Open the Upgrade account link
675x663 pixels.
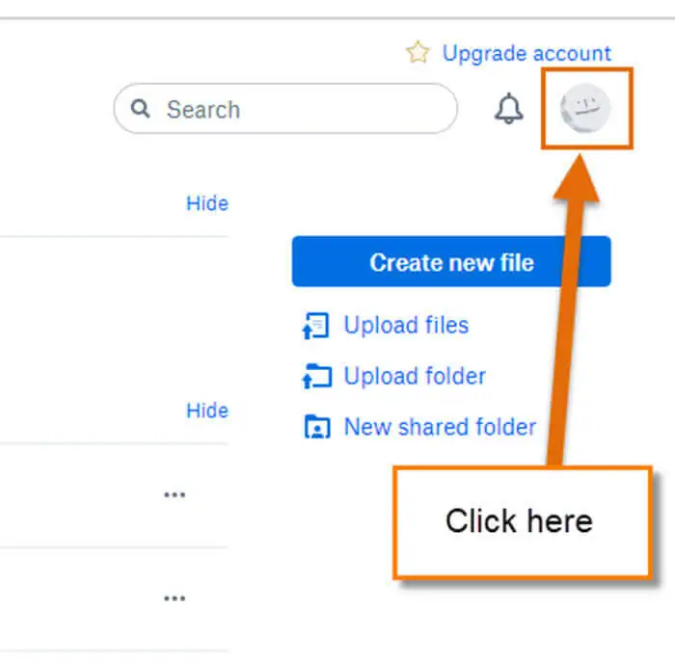pos(526,53)
